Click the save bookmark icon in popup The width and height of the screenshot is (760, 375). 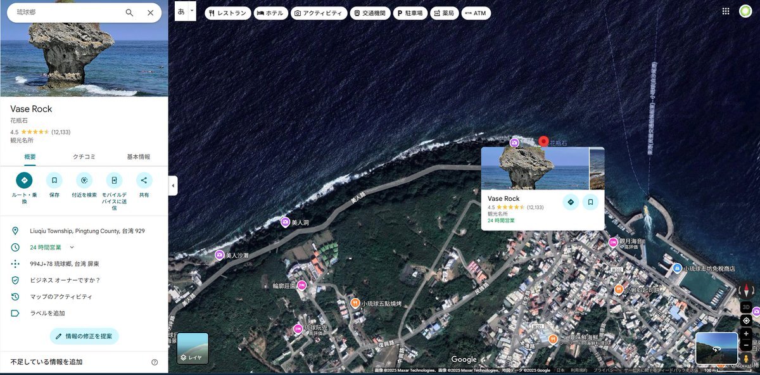pyautogui.click(x=590, y=202)
